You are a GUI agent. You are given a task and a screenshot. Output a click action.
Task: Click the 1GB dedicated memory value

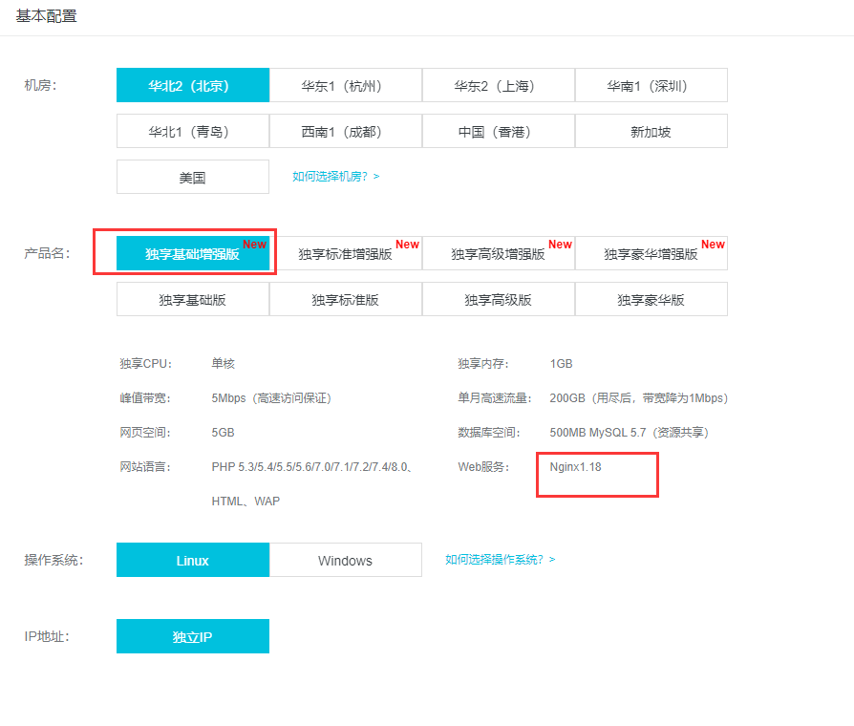click(561, 364)
